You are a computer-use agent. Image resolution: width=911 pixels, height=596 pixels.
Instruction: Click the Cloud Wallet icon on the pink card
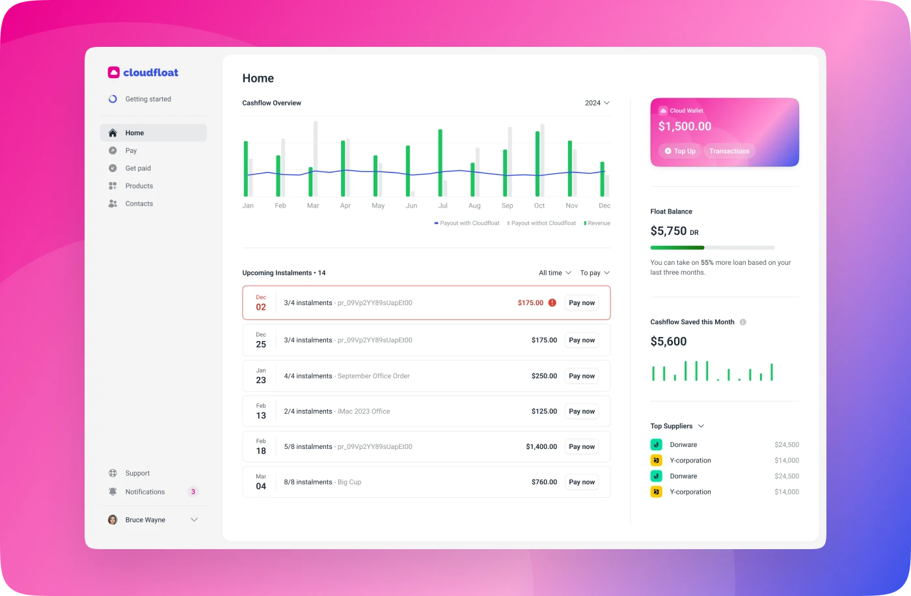click(663, 111)
